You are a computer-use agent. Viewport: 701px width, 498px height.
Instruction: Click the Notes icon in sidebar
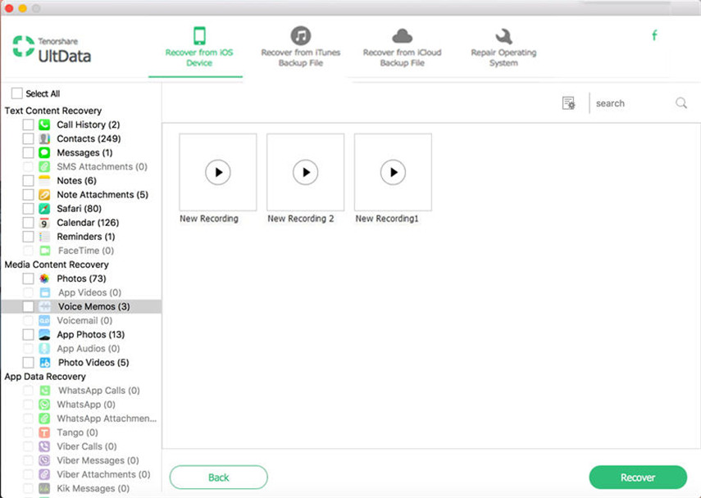[x=44, y=180]
